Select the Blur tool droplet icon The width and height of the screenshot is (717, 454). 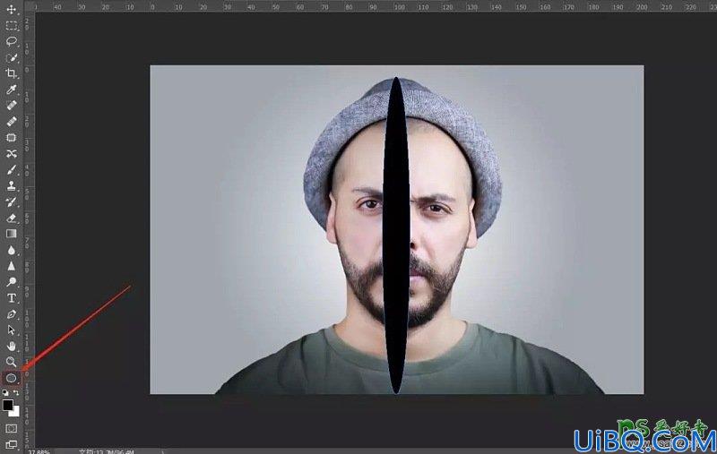[12, 250]
